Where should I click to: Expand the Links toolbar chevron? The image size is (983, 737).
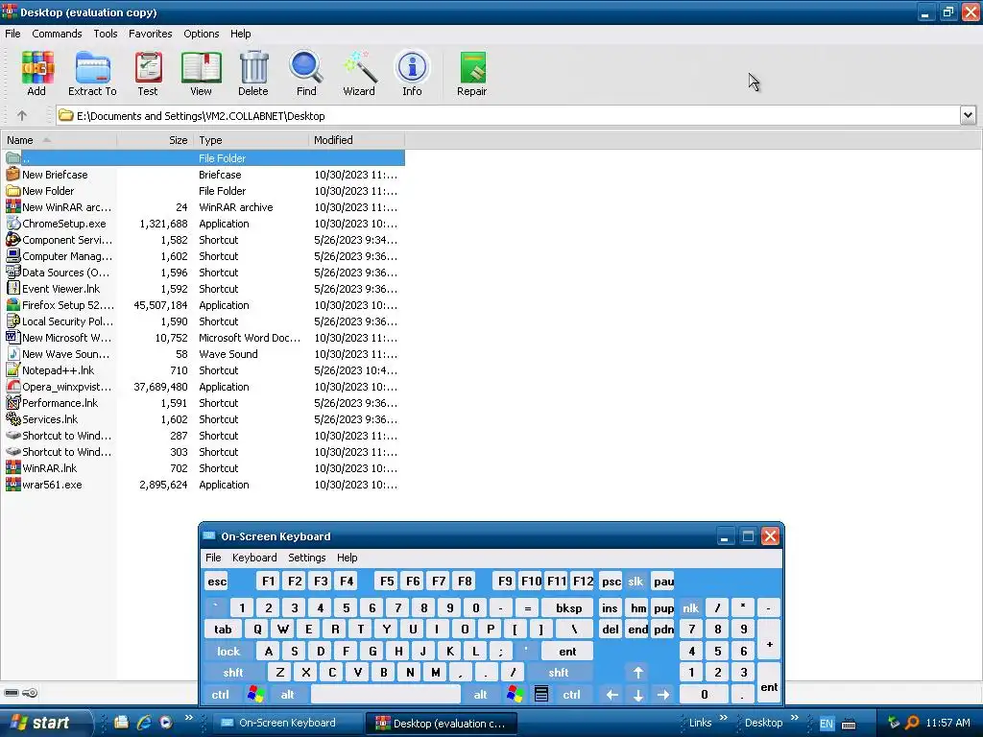point(724,718)
